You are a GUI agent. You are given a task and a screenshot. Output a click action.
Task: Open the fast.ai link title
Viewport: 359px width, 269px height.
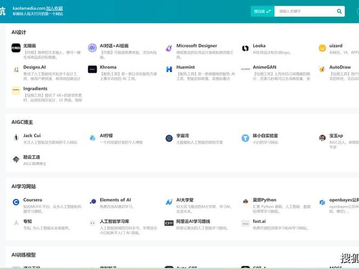click(x=259, y=221)
